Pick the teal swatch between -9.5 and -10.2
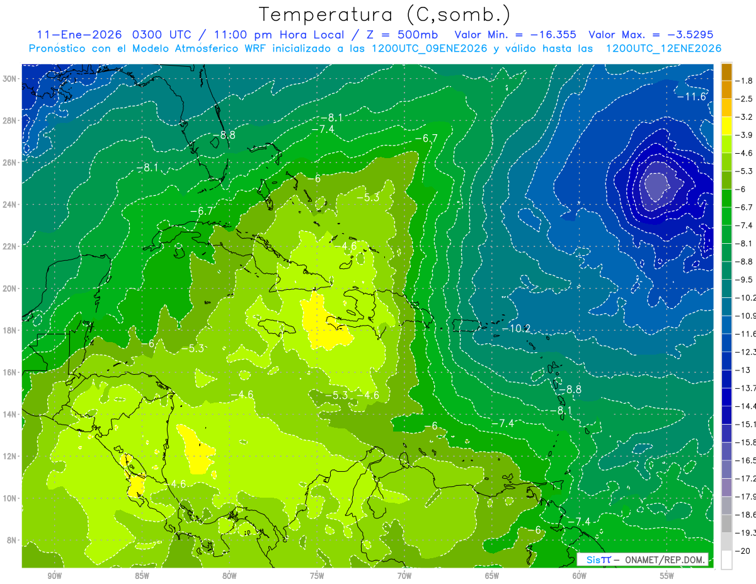756x584 pixels. tap(726, 289)
